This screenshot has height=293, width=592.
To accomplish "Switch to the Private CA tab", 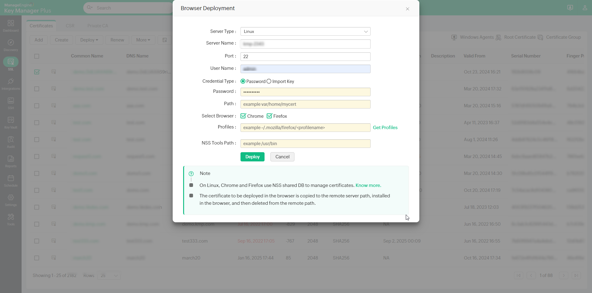I will click(98, 26).
